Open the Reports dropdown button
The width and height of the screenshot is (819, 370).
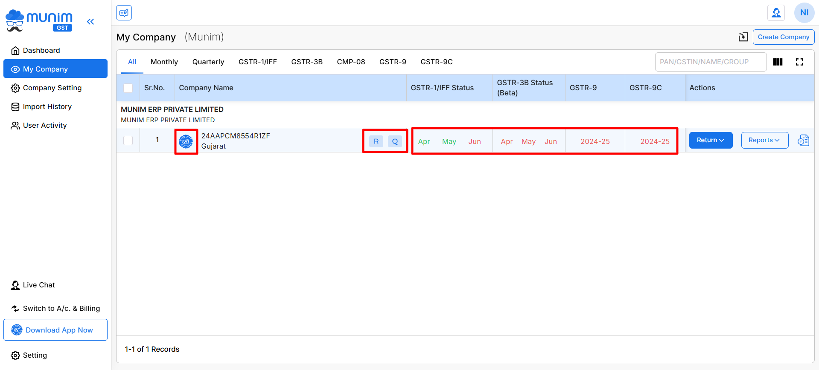(764, 140)
